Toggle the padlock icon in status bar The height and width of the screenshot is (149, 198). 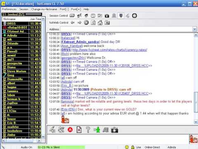click(132, 147)
